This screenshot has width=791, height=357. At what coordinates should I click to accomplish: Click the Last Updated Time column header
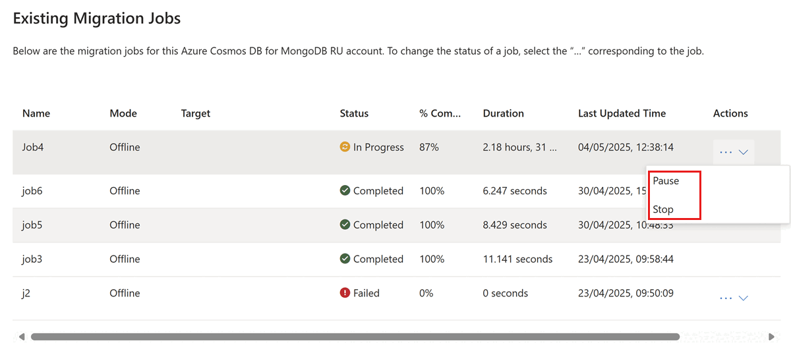pyautogui.click(x=622, y=113)
